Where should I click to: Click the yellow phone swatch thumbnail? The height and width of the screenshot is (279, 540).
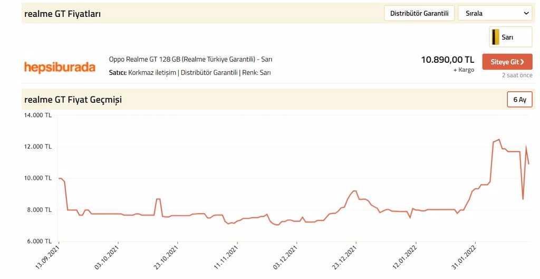(495, 37)
